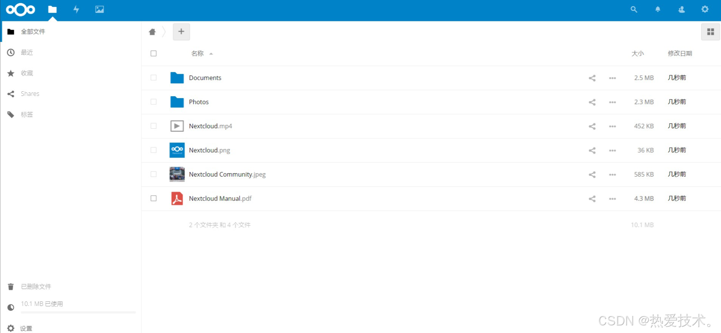
Task: Click the video file icon of Nextcloud.mp4
Action: coord(177,126)
